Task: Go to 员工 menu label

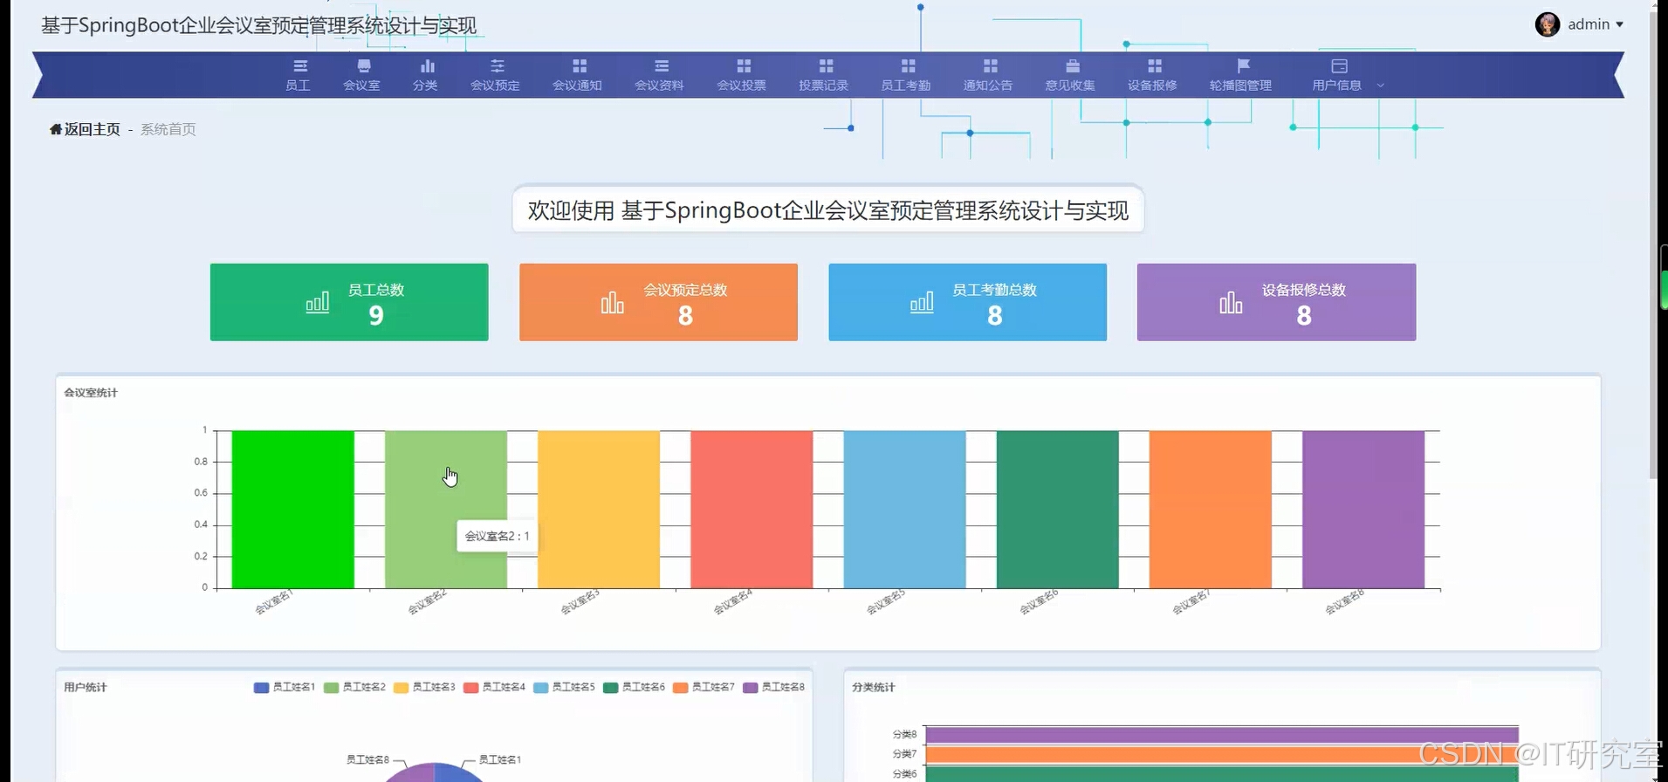Action: click(299, 86)
